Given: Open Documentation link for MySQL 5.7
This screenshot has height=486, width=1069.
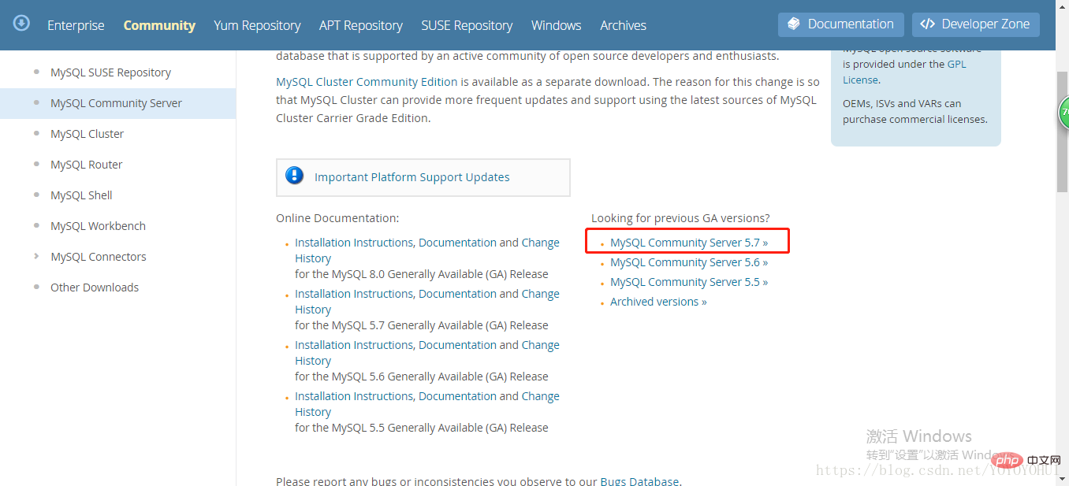Looking at the screenshot, I should pyautogui.click(x=457, y=294).
